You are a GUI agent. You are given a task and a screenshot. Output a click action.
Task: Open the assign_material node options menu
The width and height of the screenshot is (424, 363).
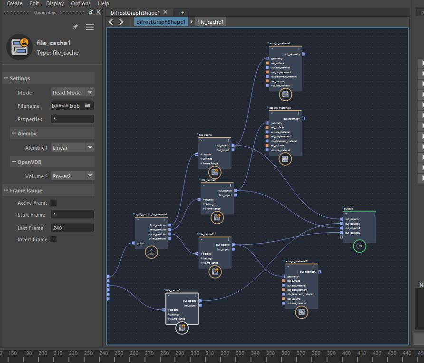click(299, 49)
